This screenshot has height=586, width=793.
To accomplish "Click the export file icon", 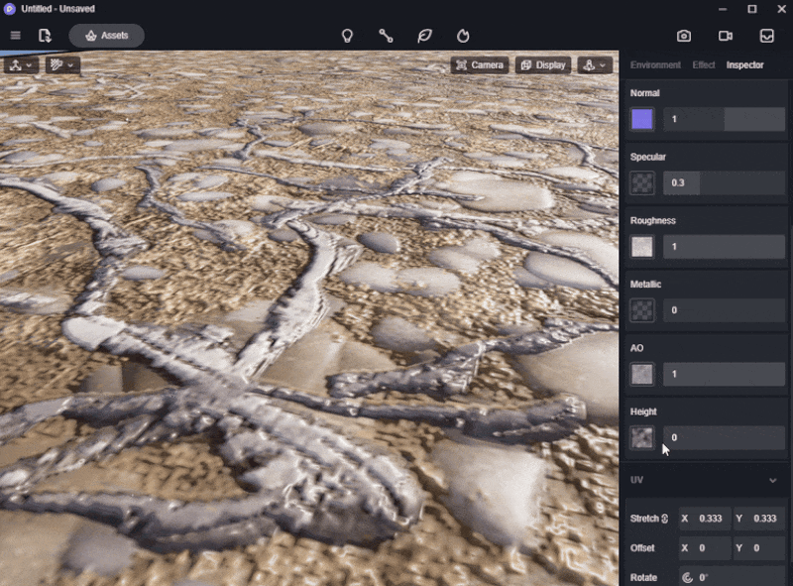I will 45,36.
